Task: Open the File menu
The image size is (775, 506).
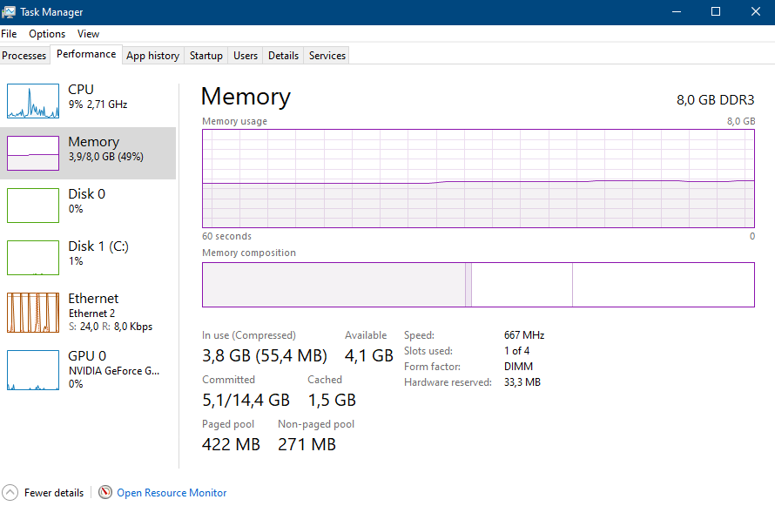Action: point(9,34)
